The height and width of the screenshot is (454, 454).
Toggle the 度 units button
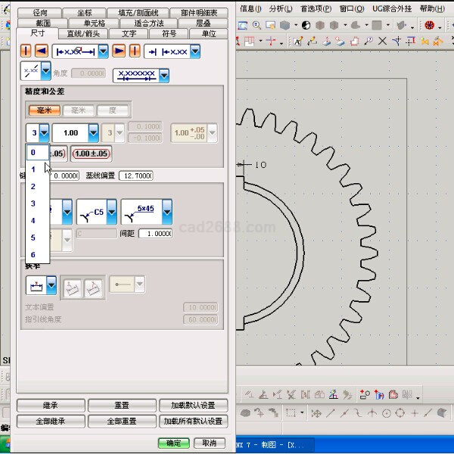(112, 110)
